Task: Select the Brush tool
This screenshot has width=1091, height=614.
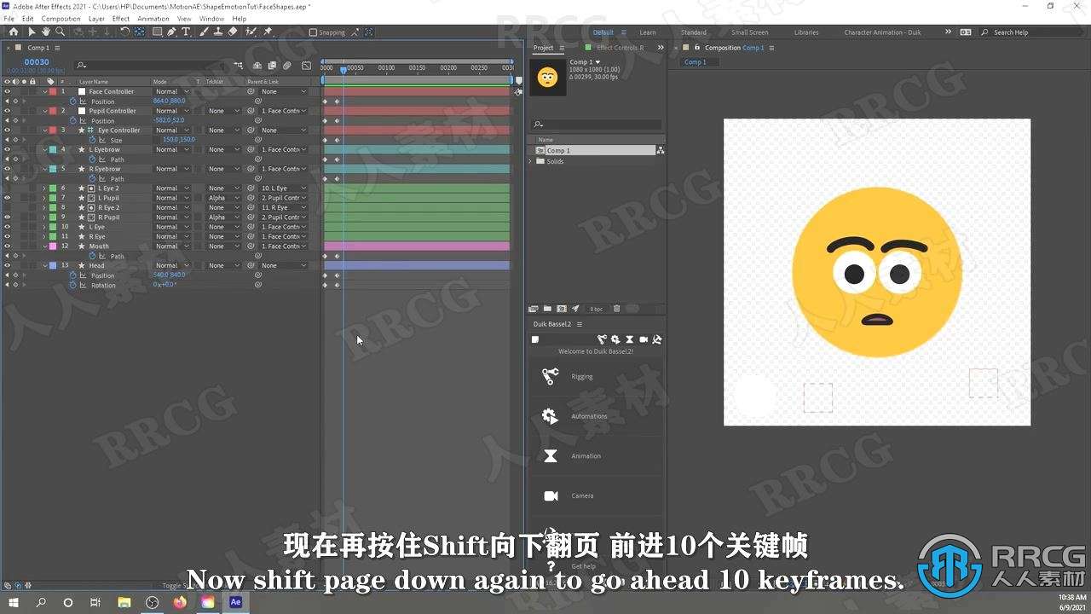Action: (204, 32)
